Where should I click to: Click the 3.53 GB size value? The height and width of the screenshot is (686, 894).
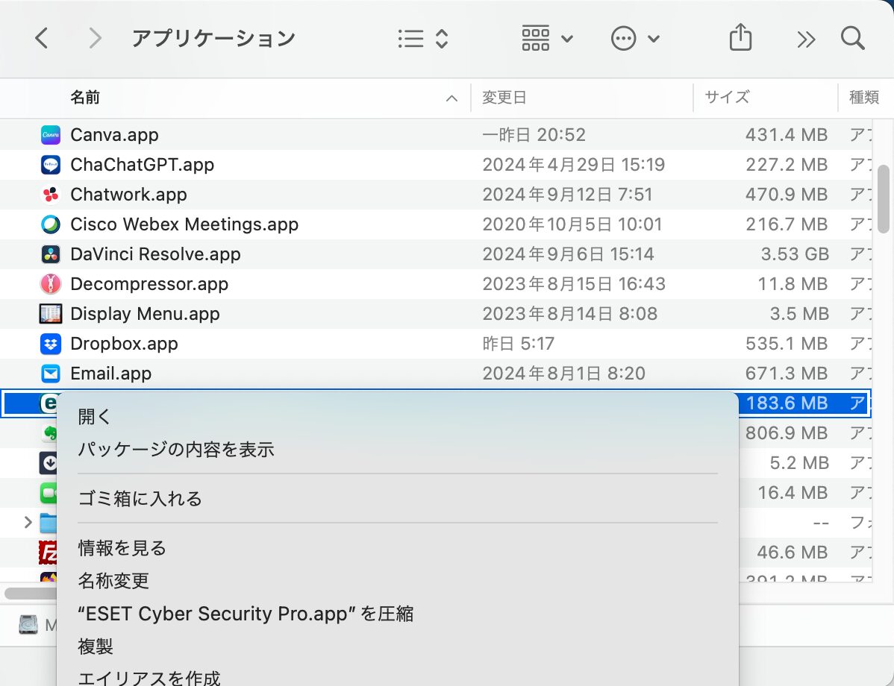pyautogui.click(x=794, y=254)
